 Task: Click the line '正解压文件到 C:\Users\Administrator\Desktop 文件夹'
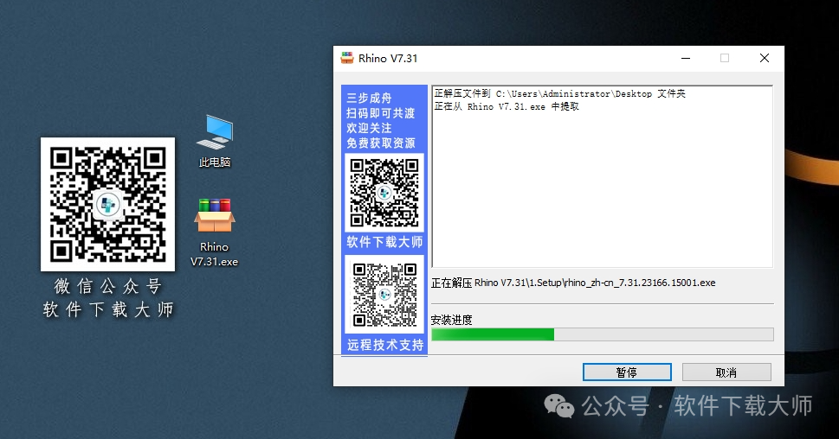point(559,93)
